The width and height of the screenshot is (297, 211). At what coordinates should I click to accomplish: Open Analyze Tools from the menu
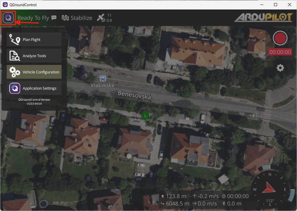[34, 56]
